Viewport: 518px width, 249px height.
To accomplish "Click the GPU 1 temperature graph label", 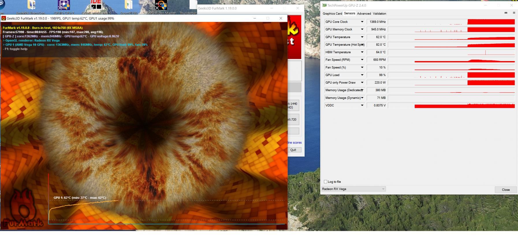I will click(x=80, y=198).
